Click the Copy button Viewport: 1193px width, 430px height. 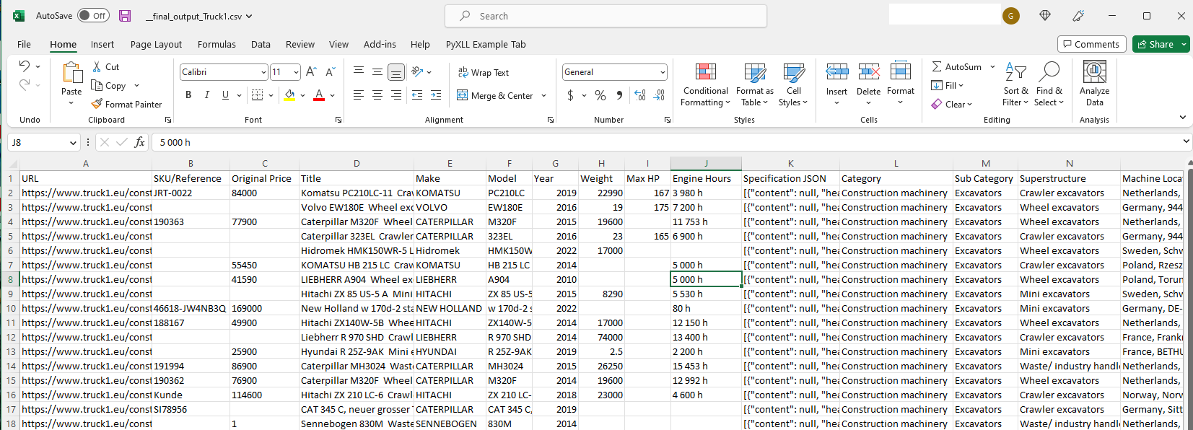coord(109,85)
